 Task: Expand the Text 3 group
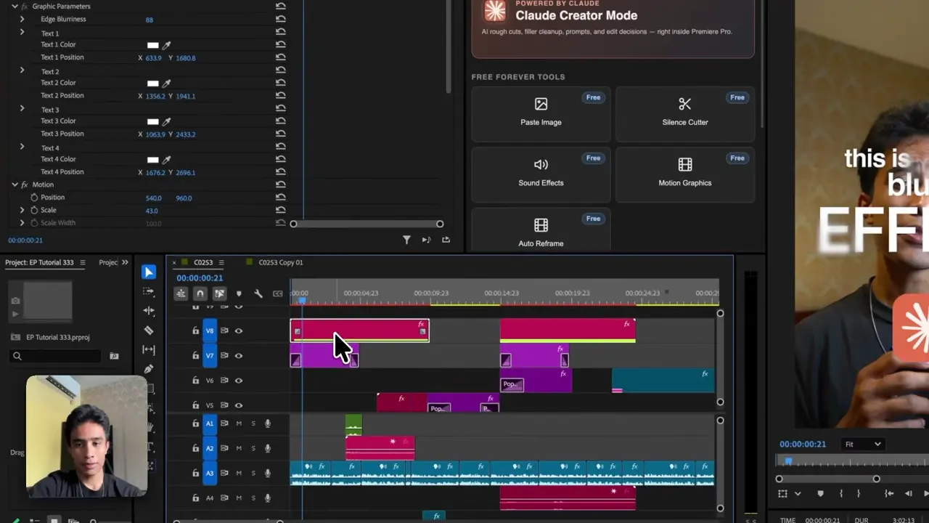click(22, 108)
